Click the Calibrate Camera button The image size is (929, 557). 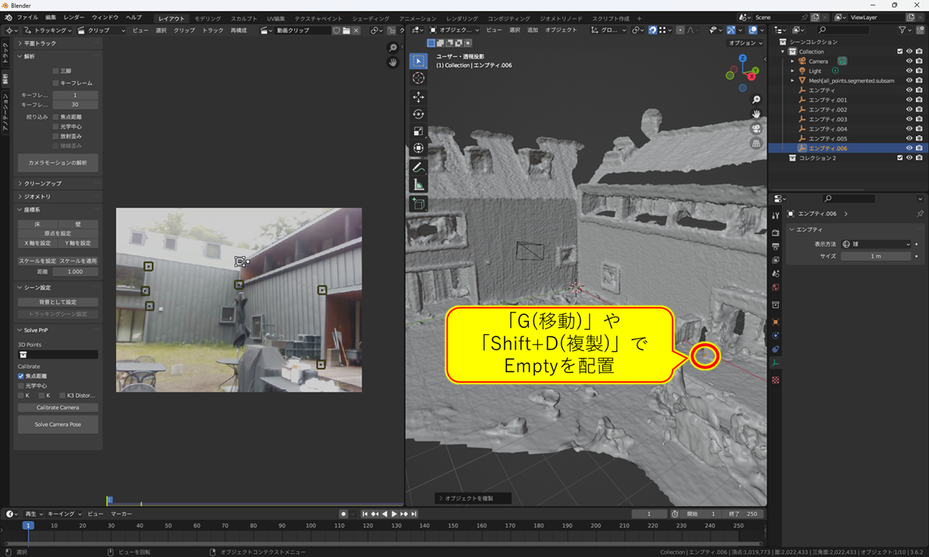point(58,408)
